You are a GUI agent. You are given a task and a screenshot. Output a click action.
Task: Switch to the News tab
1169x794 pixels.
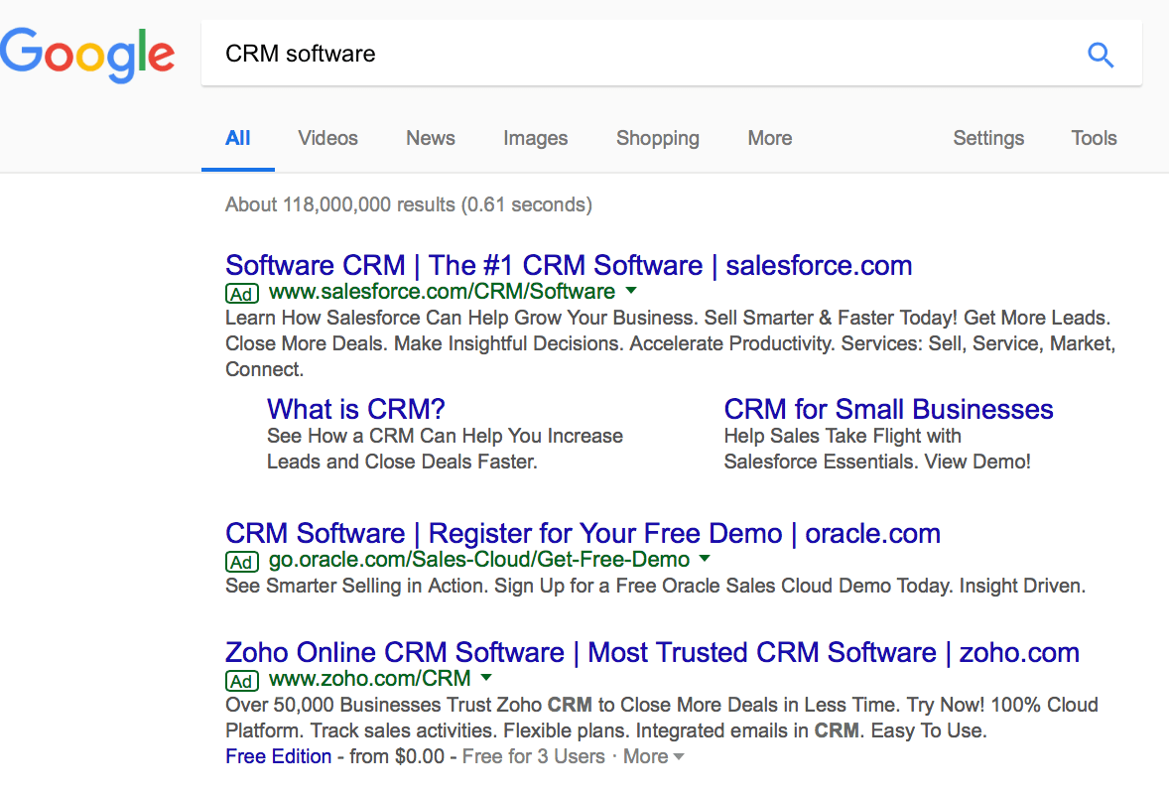(430, 138)
